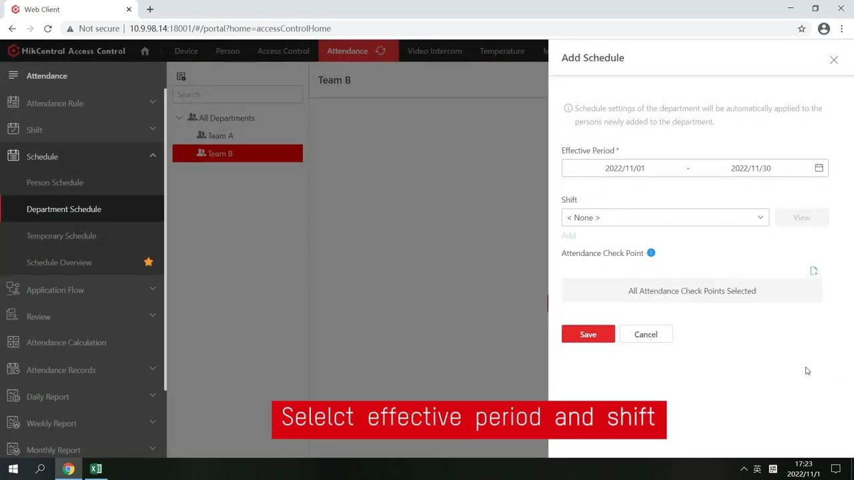Bookmark this page with star icon

coord(802,29)
